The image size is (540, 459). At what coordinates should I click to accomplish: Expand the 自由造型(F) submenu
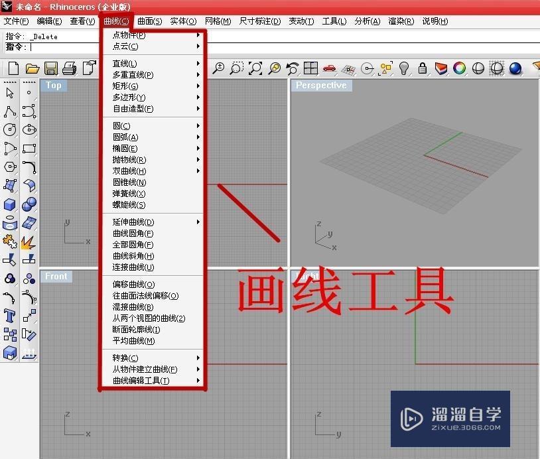tap(153, 109)
